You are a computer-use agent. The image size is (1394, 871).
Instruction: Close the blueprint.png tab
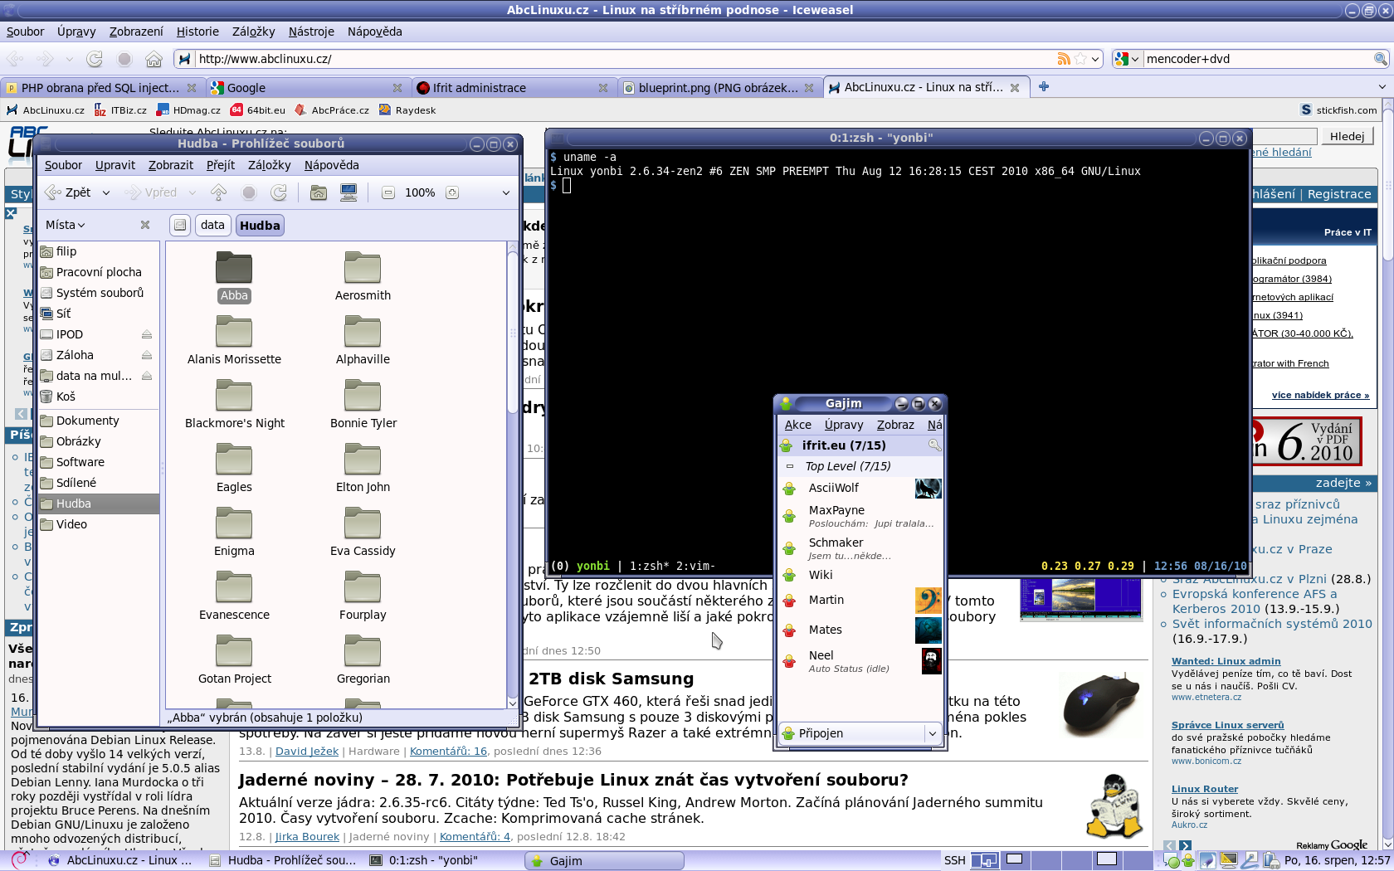(x=809, y=88)
